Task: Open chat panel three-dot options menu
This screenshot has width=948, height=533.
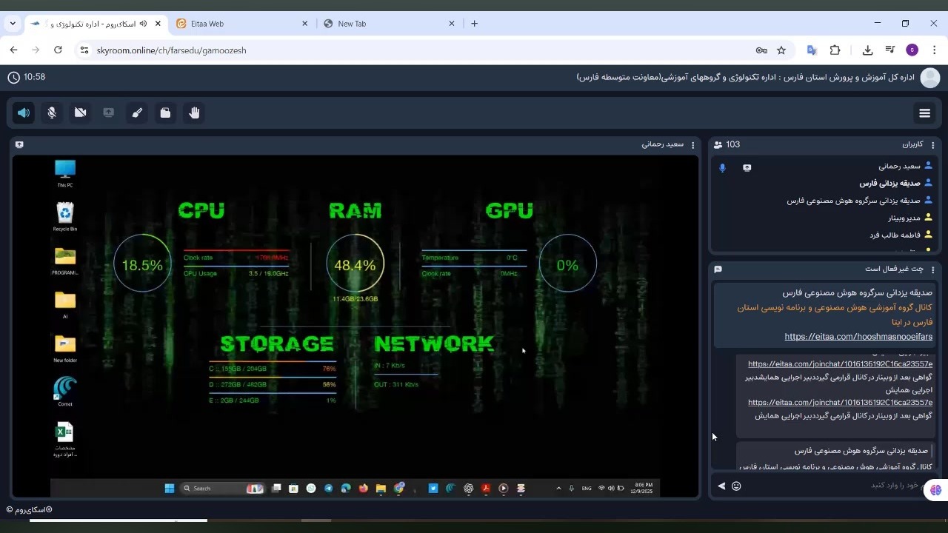Action: tap(932, 269)
